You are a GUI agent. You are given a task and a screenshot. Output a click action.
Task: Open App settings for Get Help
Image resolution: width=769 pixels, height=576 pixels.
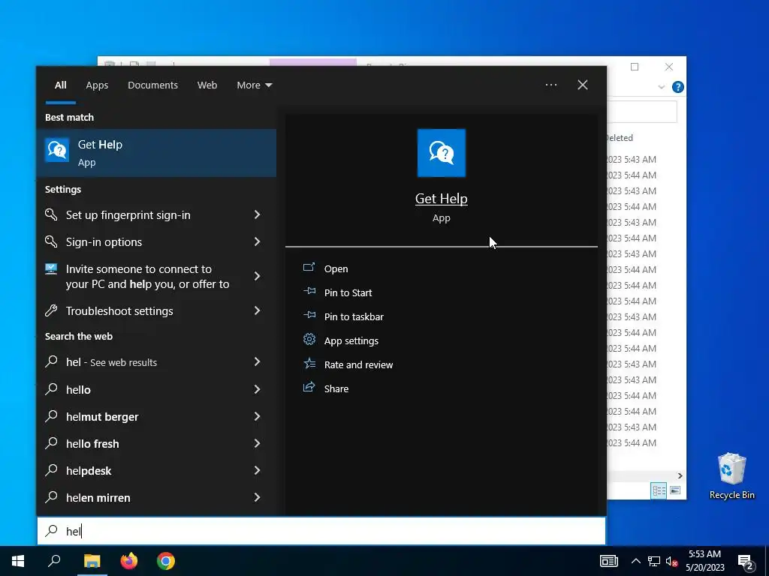click(x=351, y=341)
